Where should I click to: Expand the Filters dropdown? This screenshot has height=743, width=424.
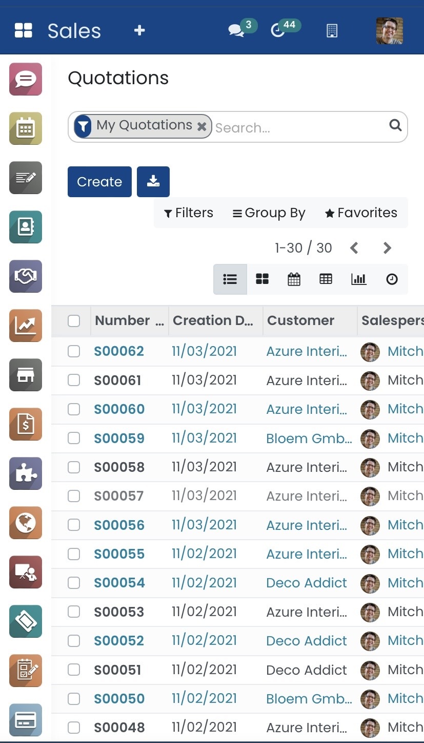pyautogui.click(x=188, y=213)
